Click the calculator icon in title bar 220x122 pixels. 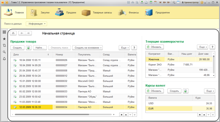(x=151, y=2)
